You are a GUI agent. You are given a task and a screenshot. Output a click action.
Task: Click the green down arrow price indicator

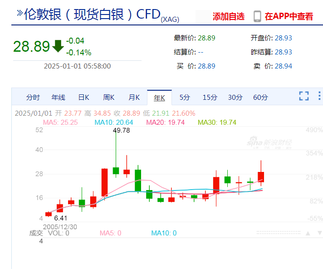(58, 46)
